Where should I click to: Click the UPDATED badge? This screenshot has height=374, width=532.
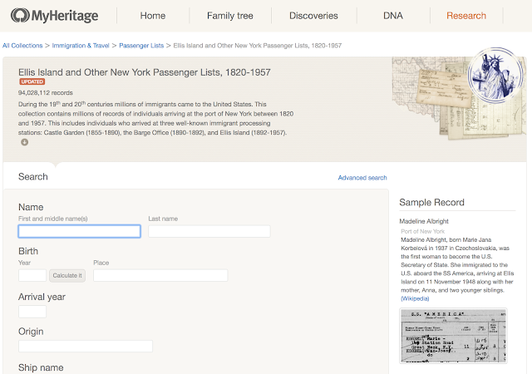pos(32,81)
